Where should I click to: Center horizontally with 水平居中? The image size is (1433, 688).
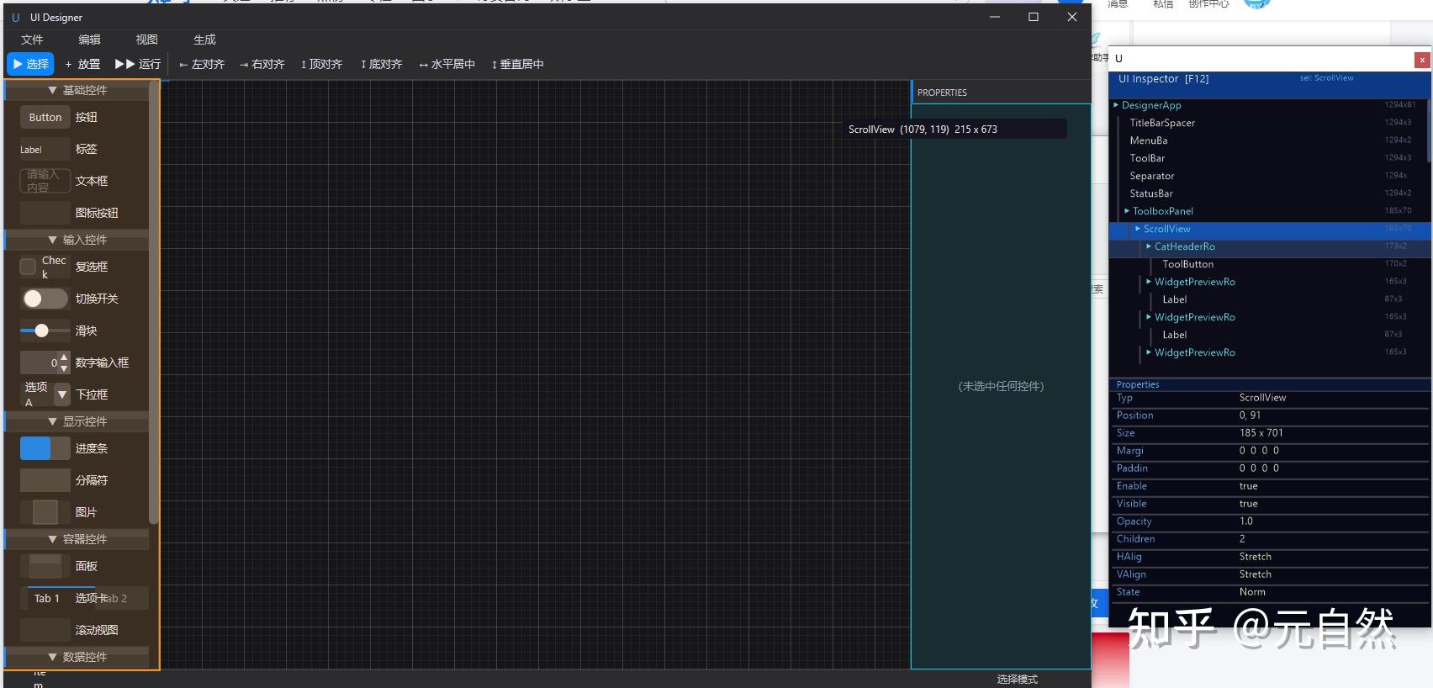tap(447, 64)
